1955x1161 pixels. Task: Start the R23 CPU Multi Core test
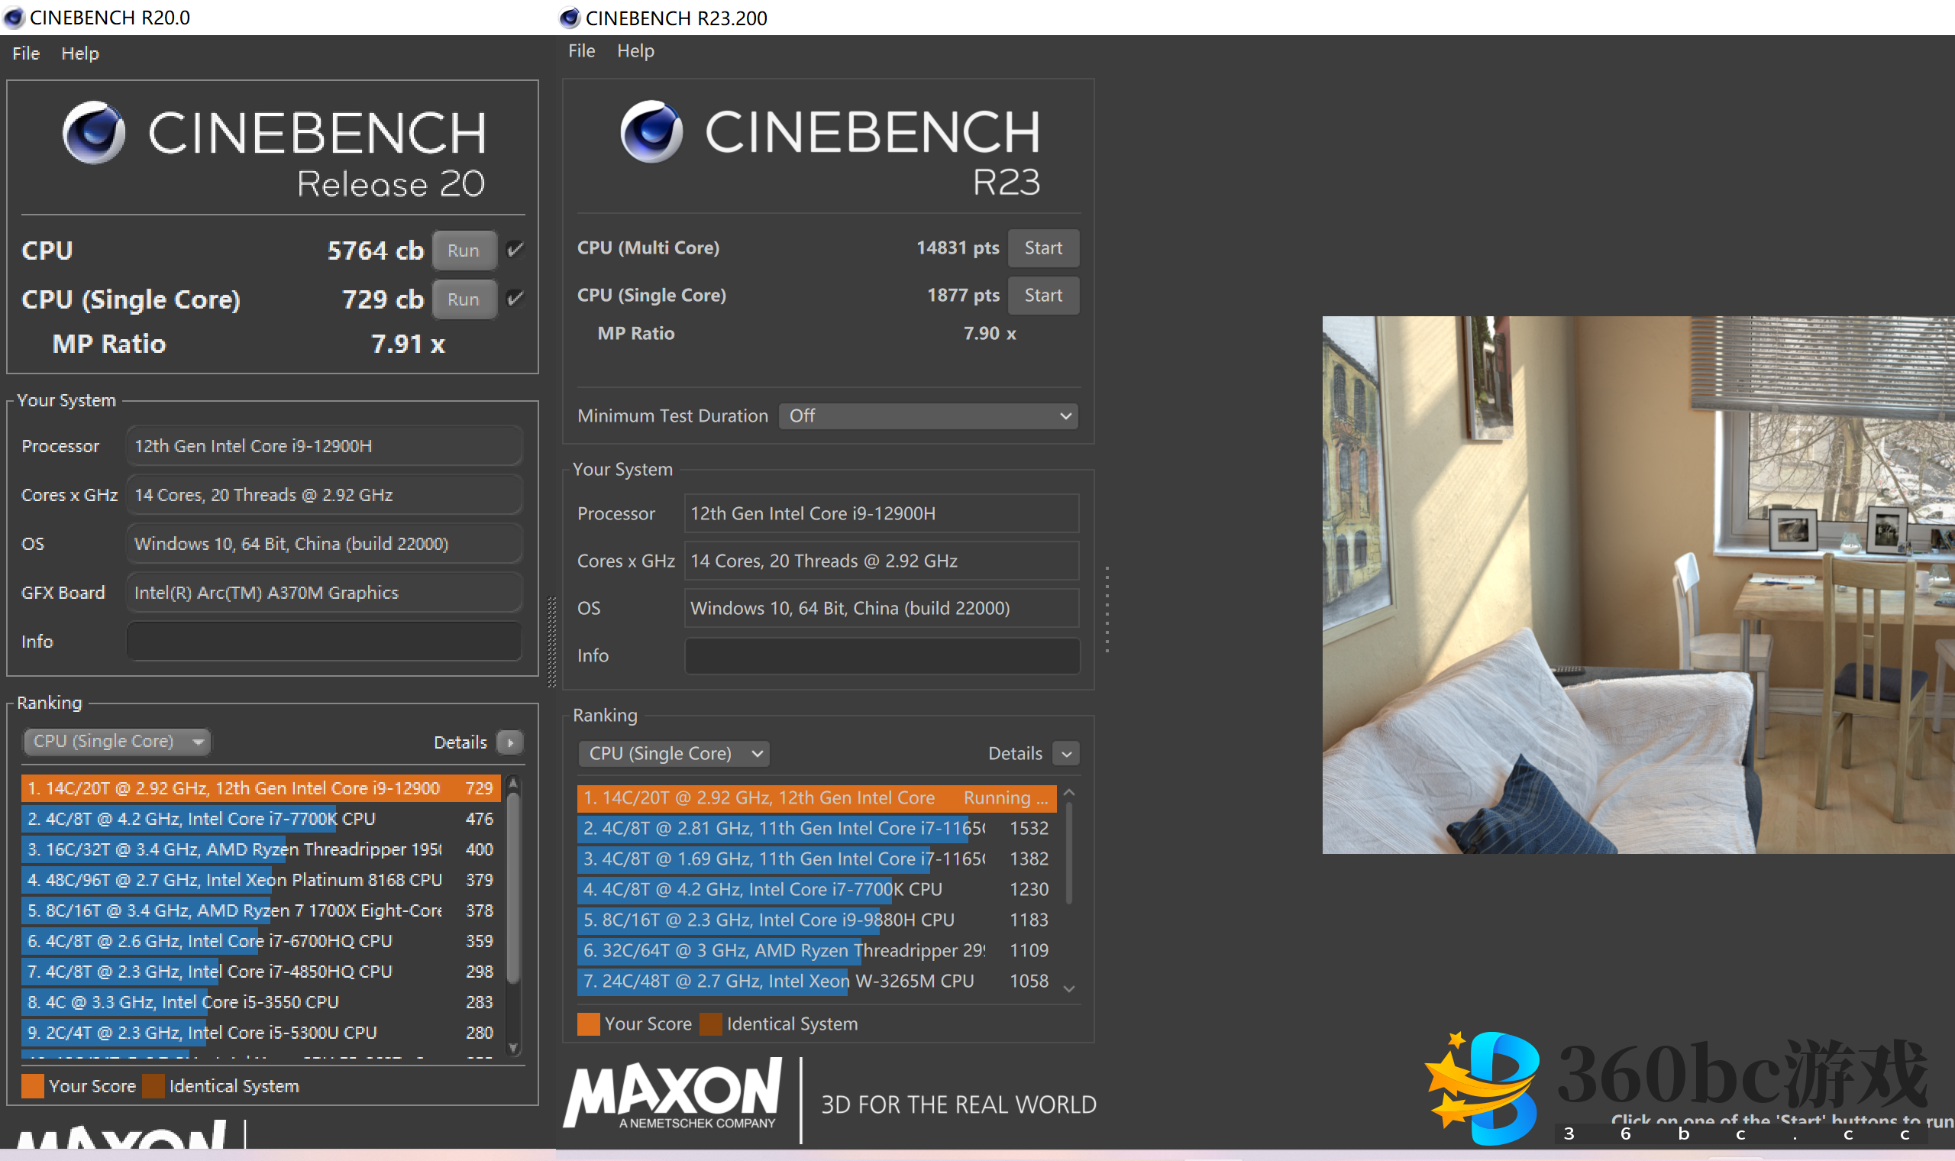click(x=1042, y=248)
